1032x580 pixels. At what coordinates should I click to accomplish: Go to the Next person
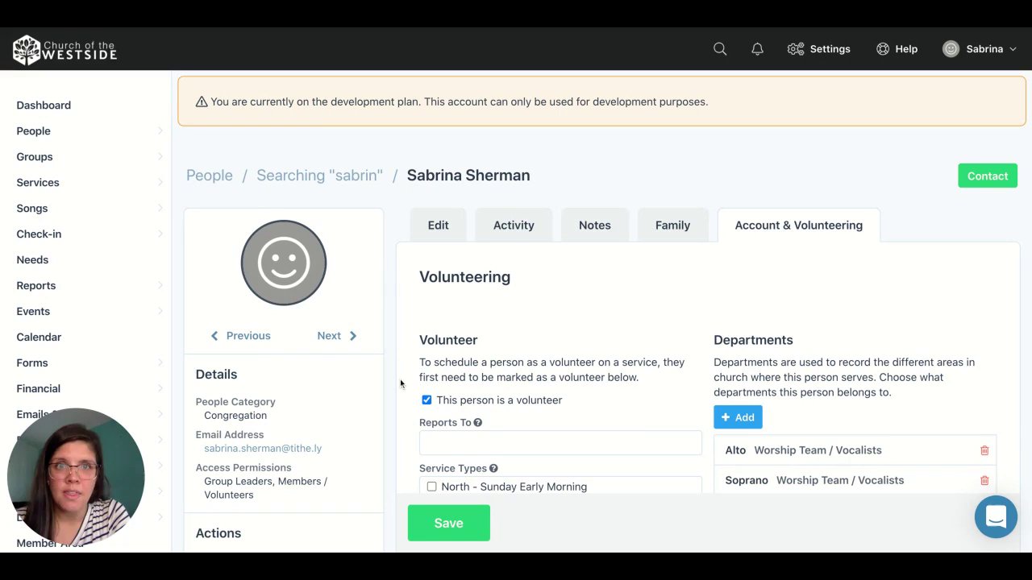tap(337, 335)
